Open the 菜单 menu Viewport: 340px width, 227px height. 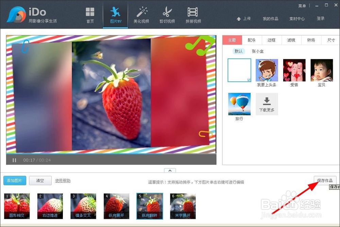click(x=302, y=5)
